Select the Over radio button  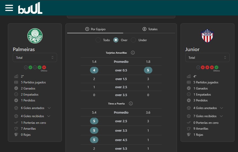[116, 40]
